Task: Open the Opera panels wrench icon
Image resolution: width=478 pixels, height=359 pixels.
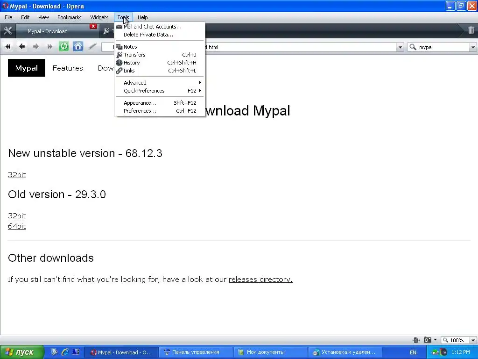Action: 8,31
